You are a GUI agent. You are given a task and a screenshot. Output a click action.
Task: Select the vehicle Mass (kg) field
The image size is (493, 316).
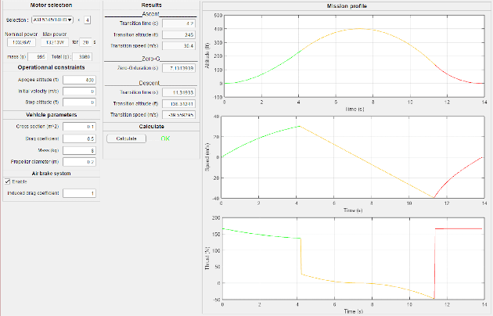click(x=79, y=149)
